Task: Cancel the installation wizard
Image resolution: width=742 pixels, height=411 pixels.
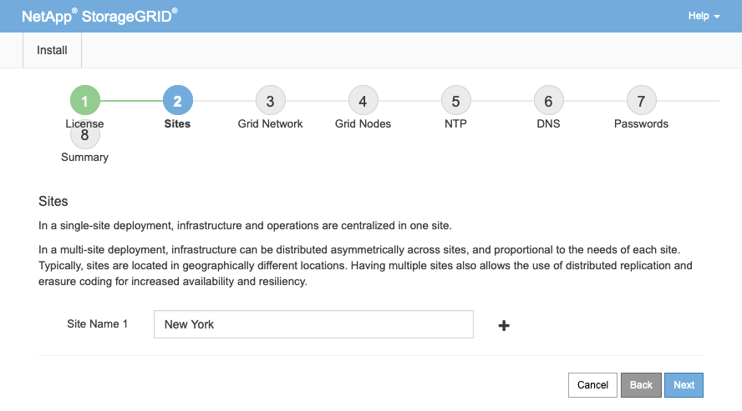Action: [x=592, y=385]
